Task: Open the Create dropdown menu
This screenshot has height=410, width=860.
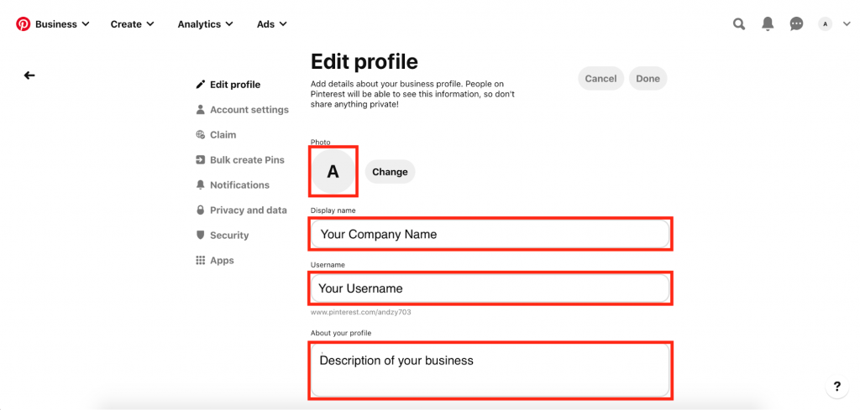Action: (x=132, y=24)
